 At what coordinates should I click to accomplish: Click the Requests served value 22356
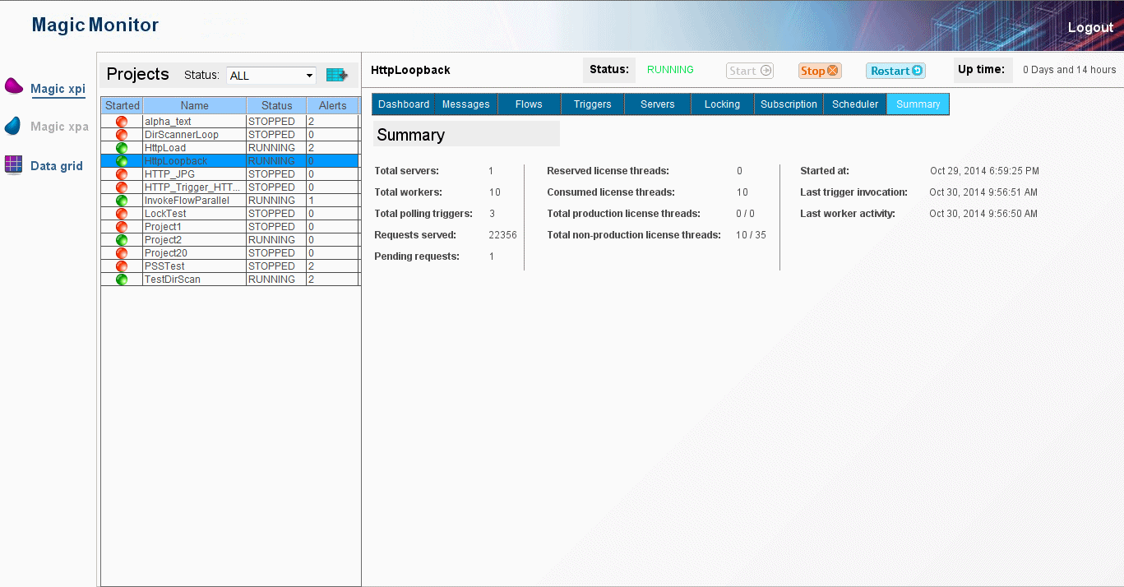point(502,235)
